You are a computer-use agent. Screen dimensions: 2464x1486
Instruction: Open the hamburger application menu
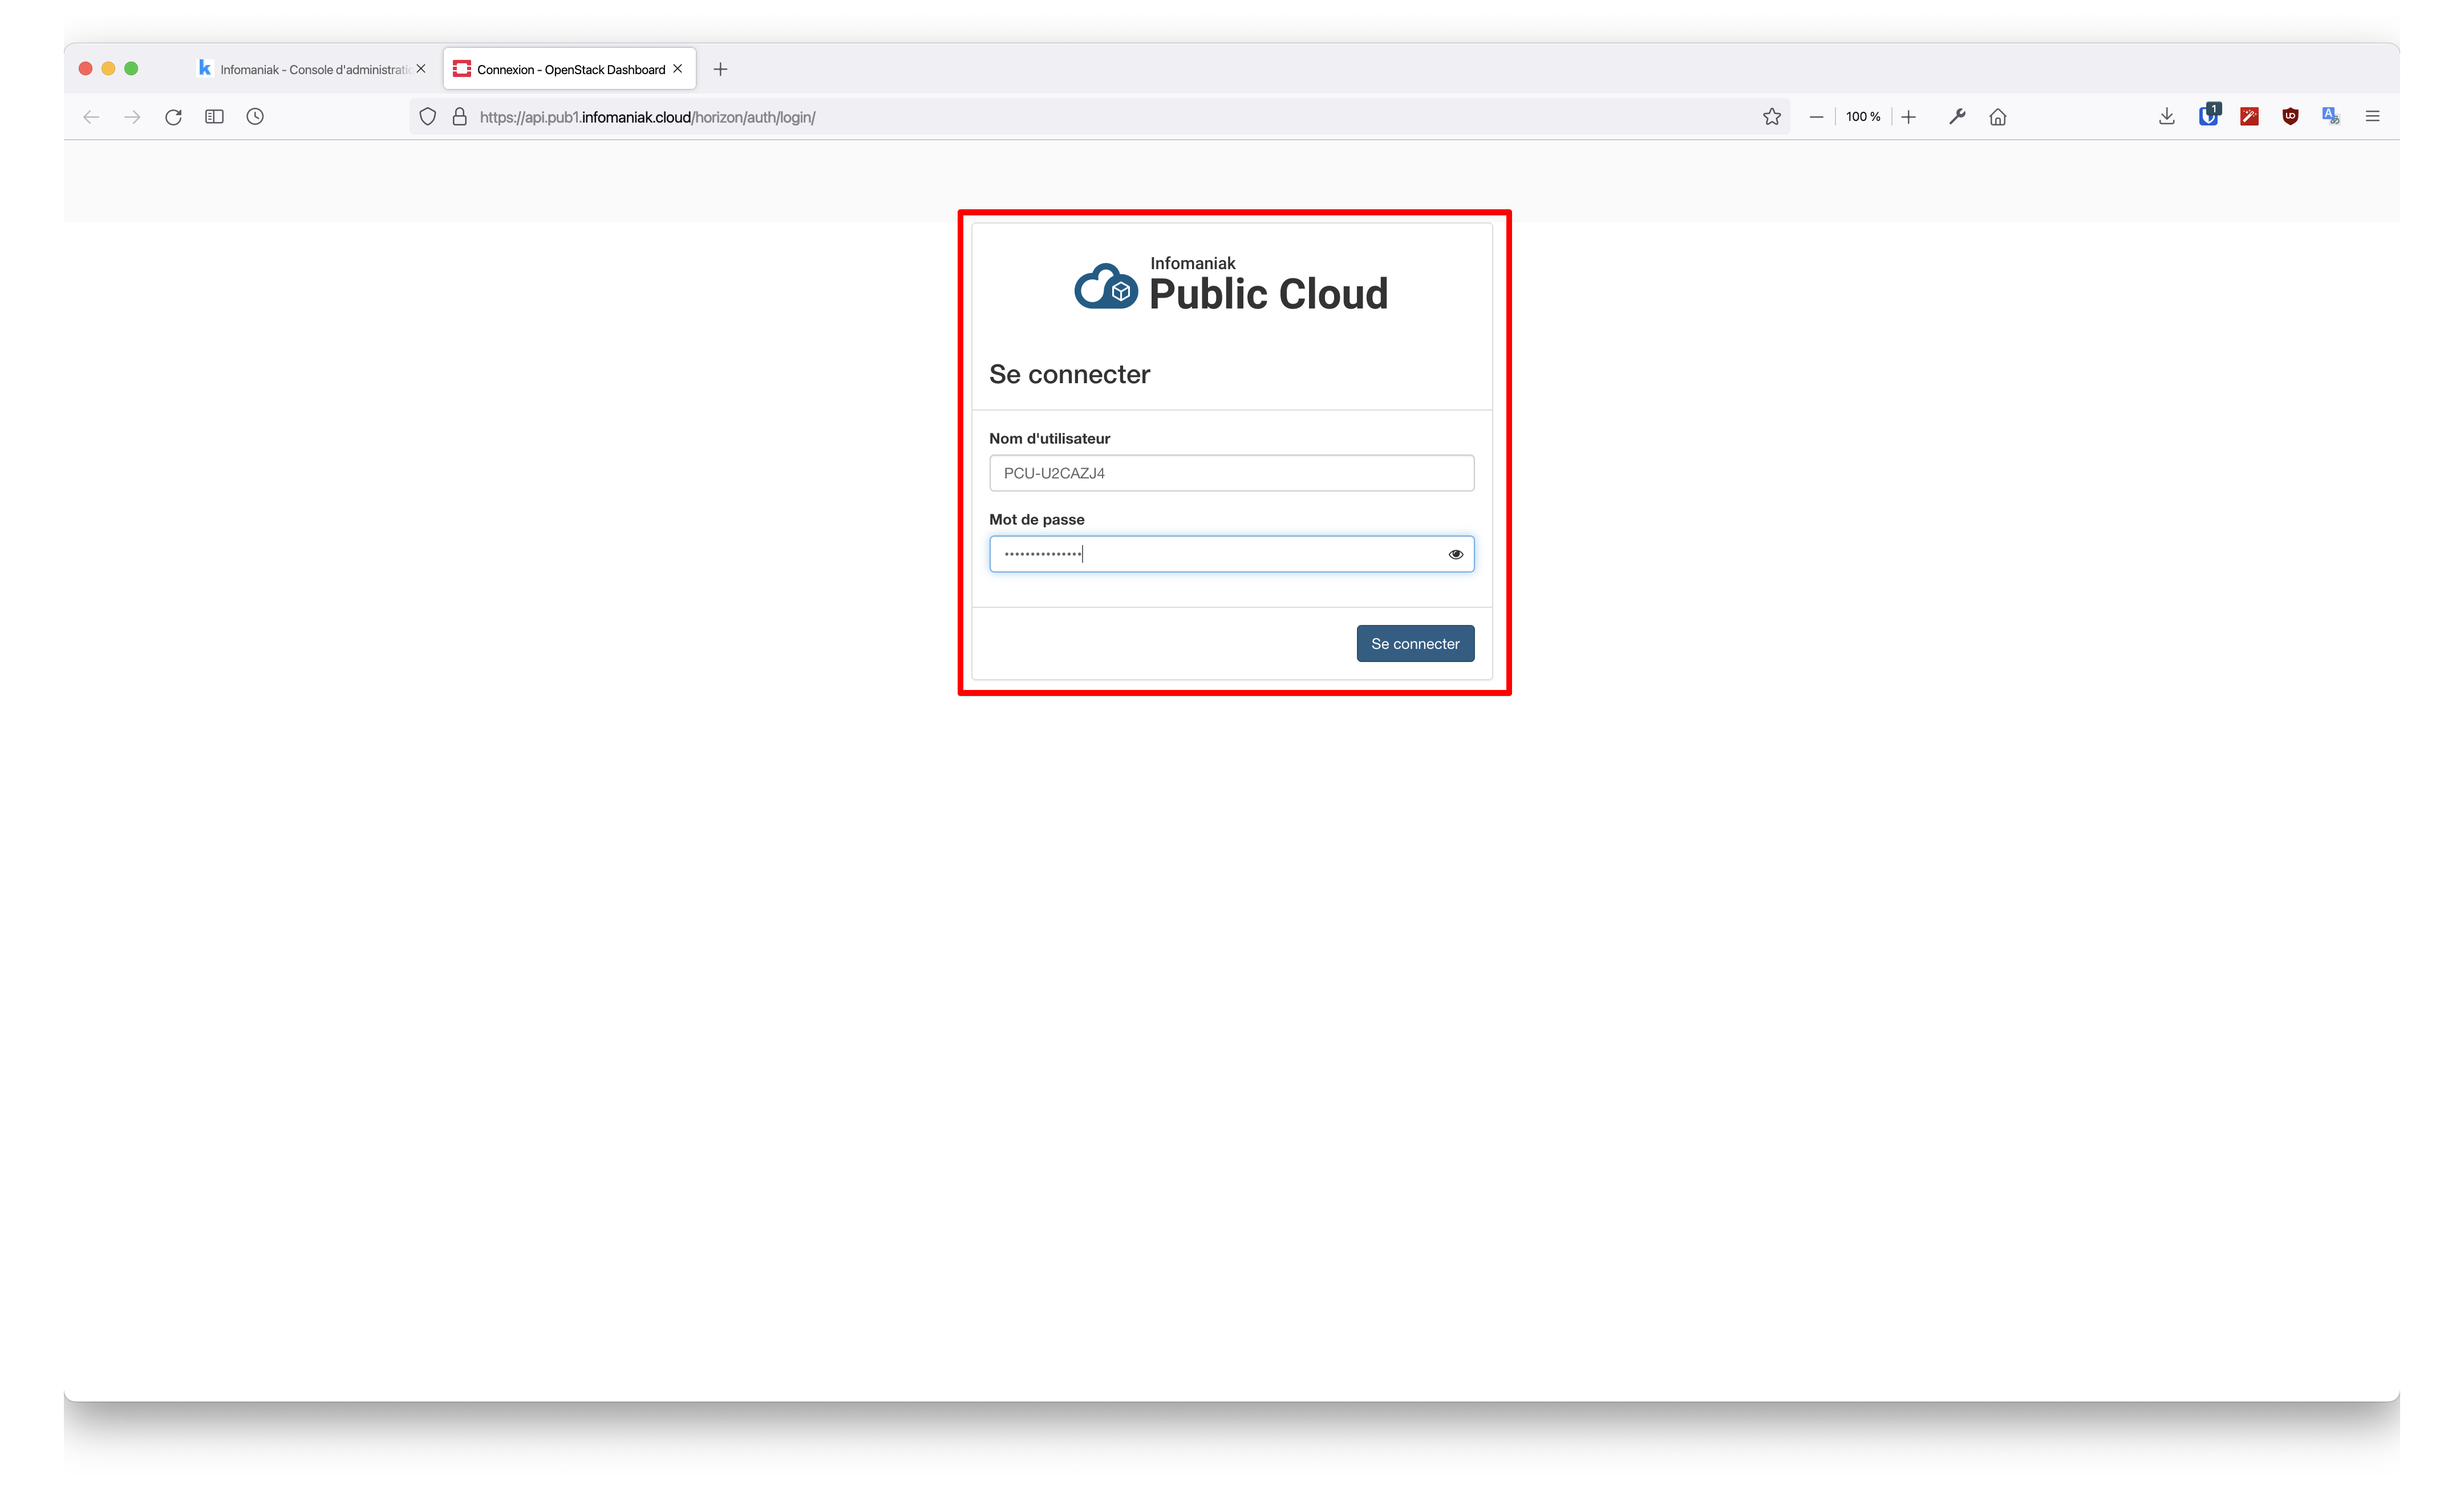(x=2373, y=116)
